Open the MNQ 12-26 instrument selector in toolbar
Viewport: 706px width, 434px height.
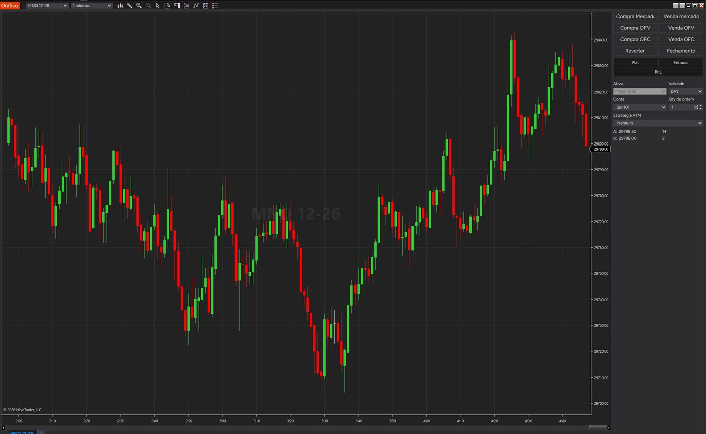[44, 6]
